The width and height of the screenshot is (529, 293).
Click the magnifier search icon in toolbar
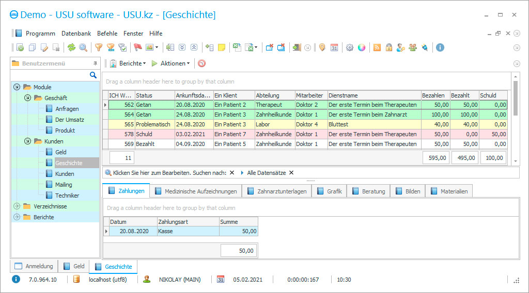[x=83, y=47]
